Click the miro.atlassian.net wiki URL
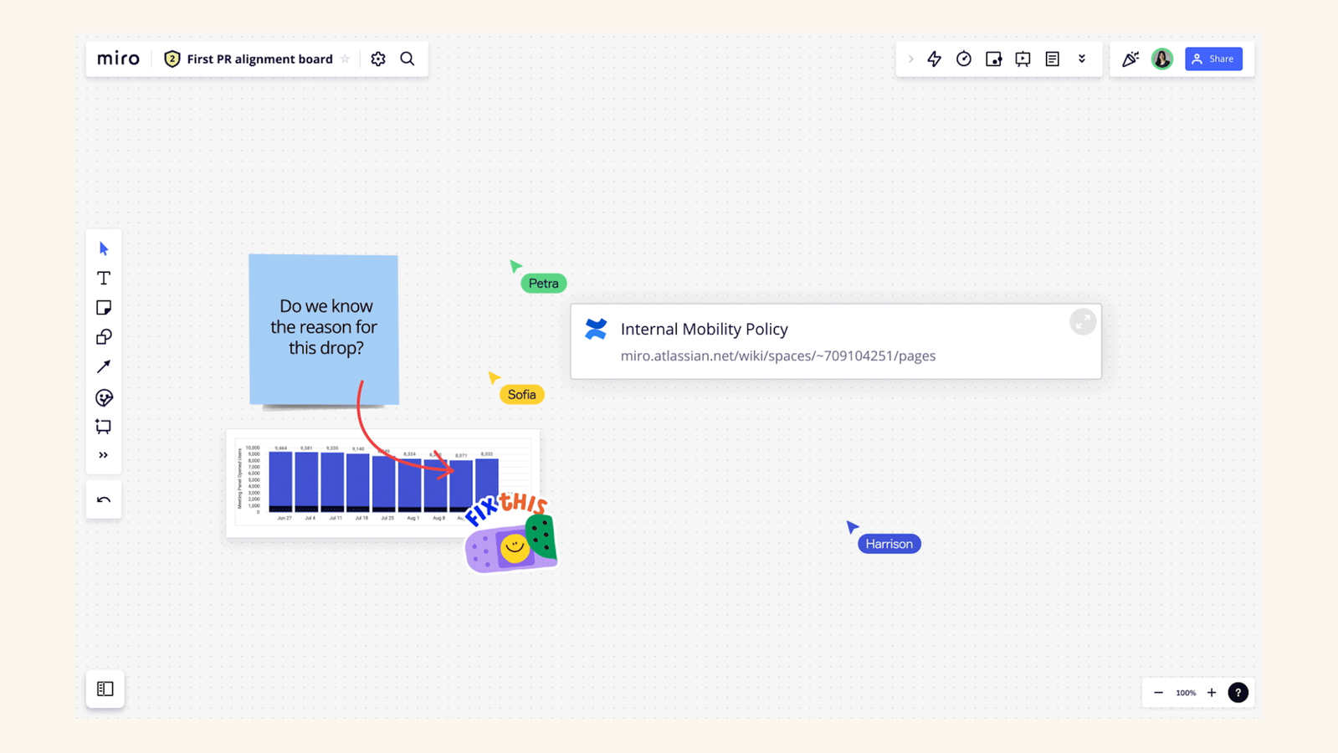 click(778, 356)
